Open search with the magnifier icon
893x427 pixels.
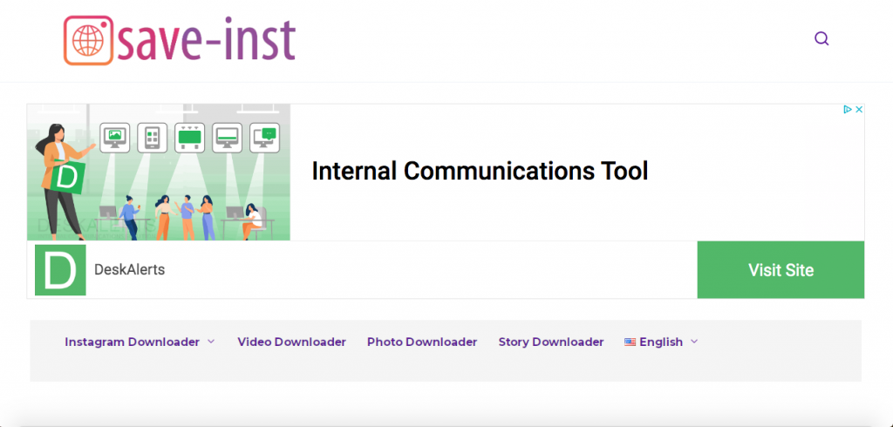tap(821, 38)
